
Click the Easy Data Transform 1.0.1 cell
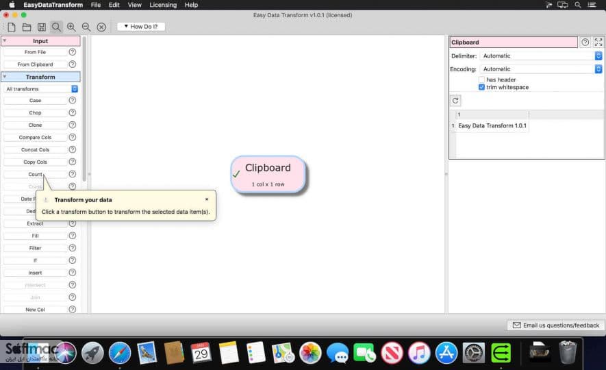pos(492,125)
